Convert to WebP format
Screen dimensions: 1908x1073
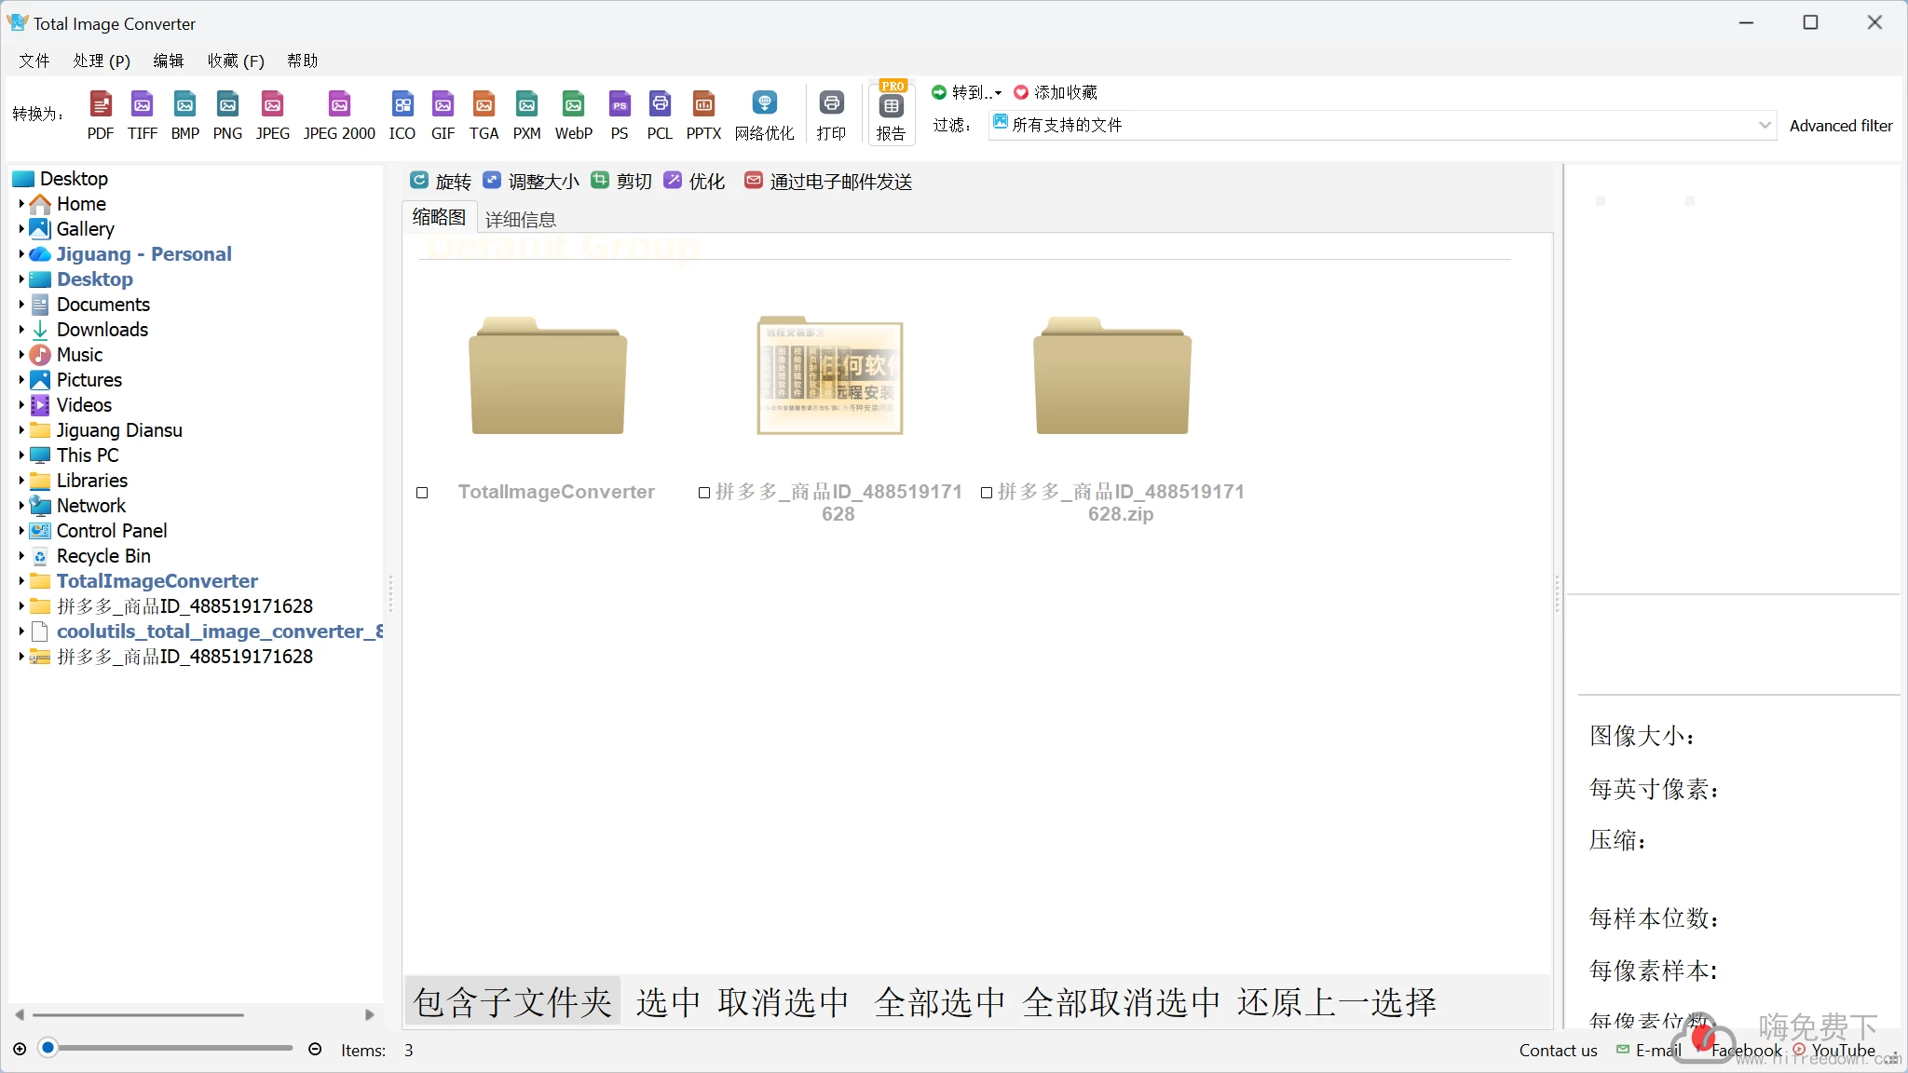tap(574, 115)
